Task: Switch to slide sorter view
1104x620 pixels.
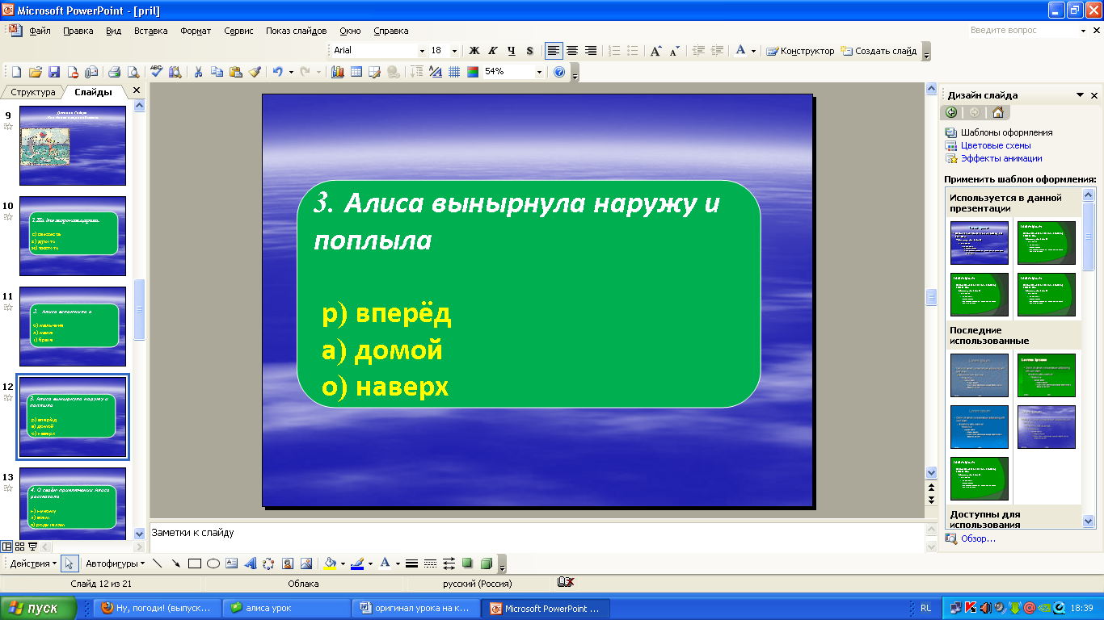Action: 19,547
